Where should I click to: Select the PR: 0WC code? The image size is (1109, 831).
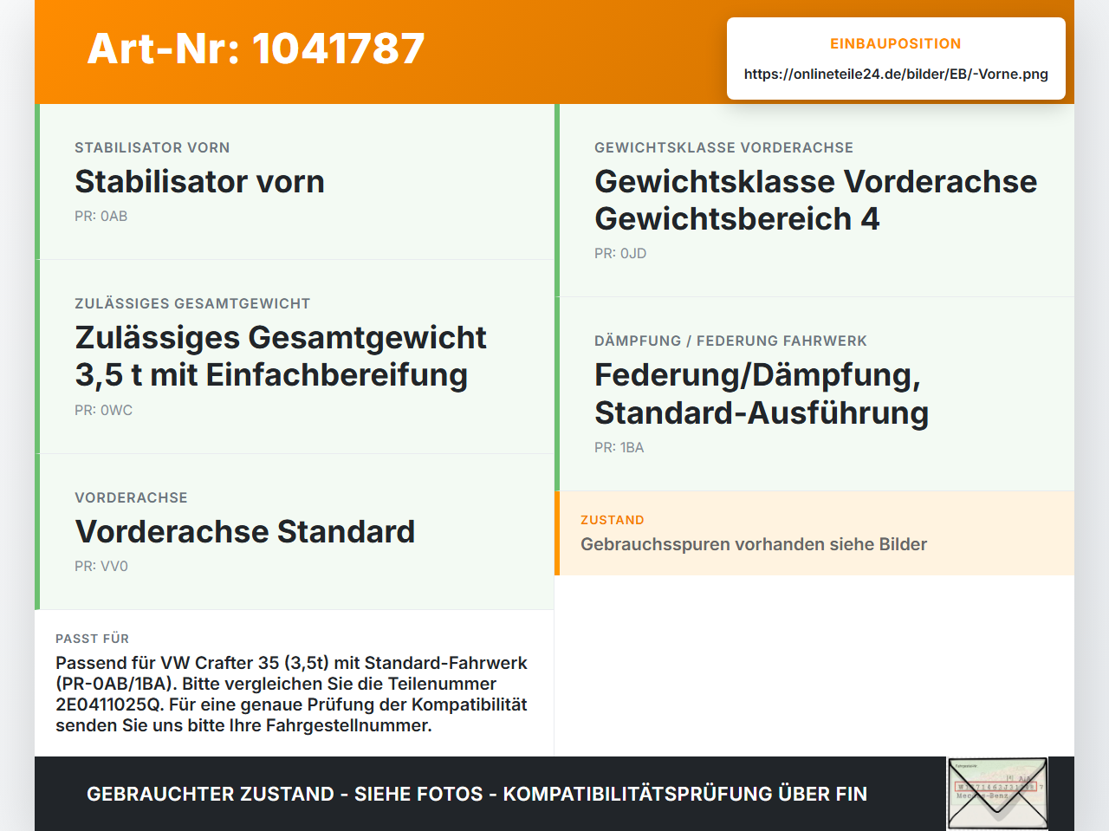click(x=103, y=411)
